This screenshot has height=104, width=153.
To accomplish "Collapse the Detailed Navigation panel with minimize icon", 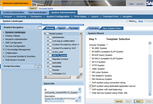I will tap(40, 27).
